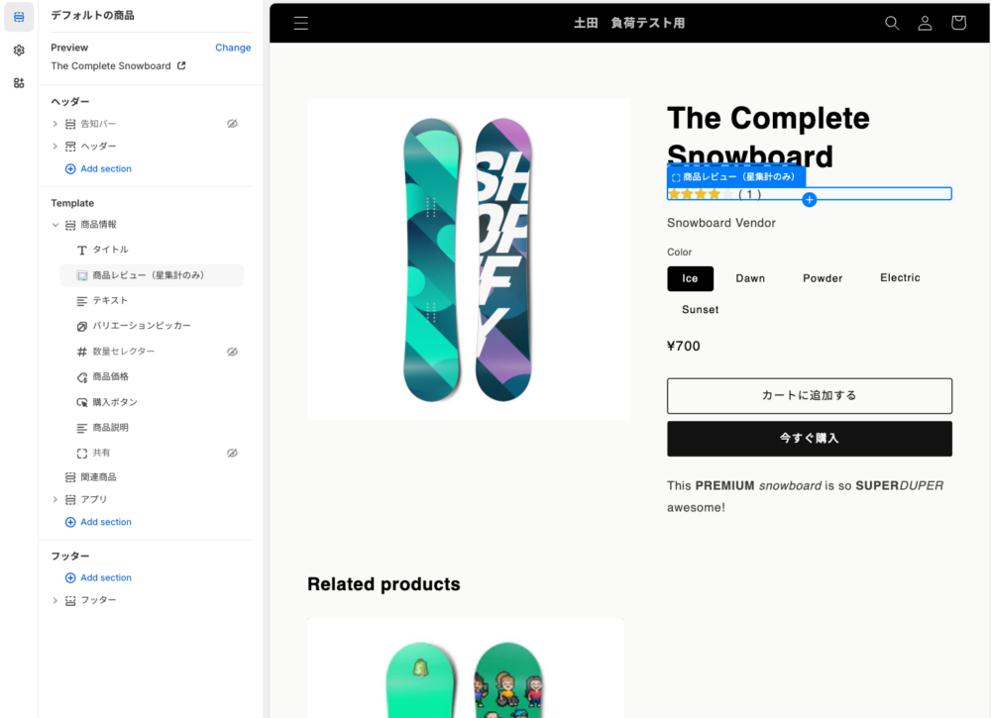Open theme settings gear icon

coord(19,51)
